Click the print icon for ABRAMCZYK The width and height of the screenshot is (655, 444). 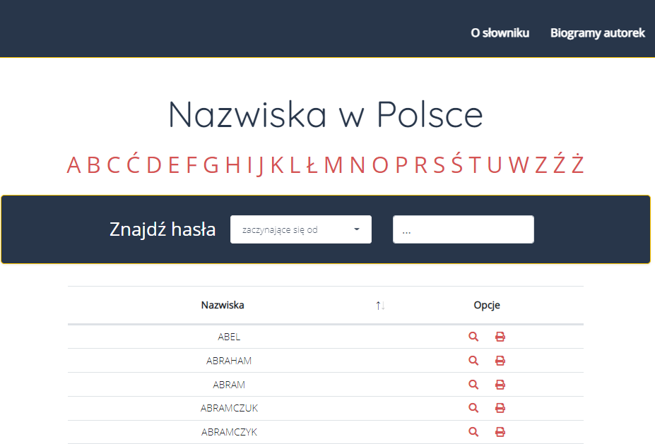[500, 432]
